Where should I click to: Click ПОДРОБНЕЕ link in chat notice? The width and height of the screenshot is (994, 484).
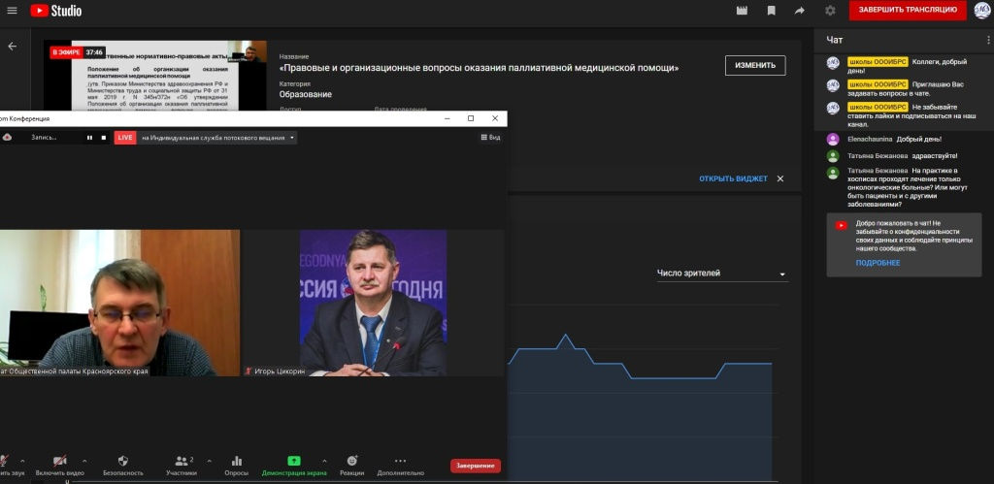[878, 263]
